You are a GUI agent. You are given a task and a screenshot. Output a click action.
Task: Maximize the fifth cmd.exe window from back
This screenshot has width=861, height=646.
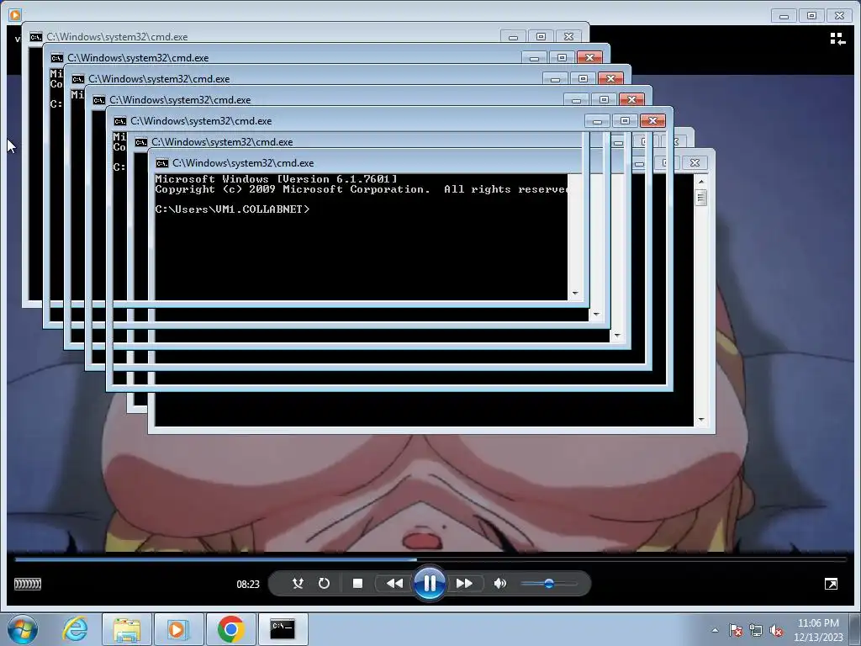click(x=625, y=120)
